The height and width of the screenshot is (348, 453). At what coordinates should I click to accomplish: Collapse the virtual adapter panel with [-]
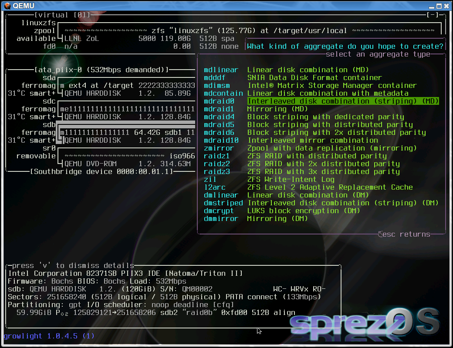(x=433, y=15)
